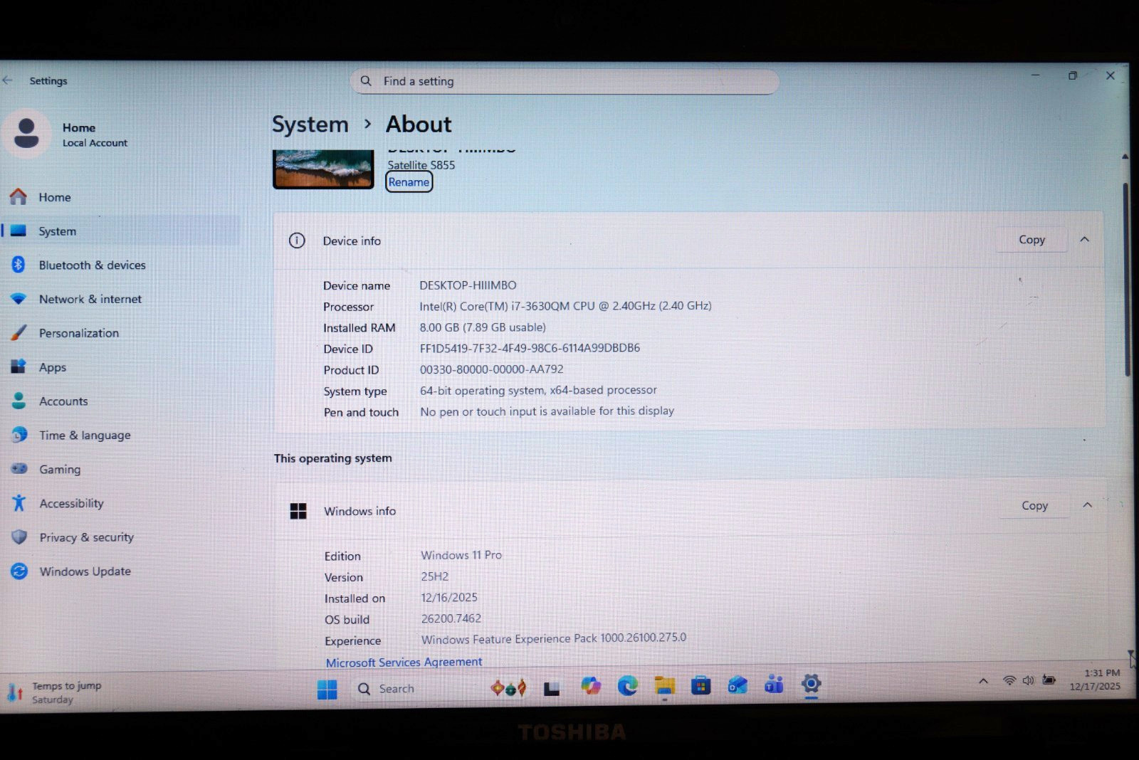Viewport: 1139px width, 760px height.
Task: Select the Product ID 00330-80000 value
Action: [491, 369]
